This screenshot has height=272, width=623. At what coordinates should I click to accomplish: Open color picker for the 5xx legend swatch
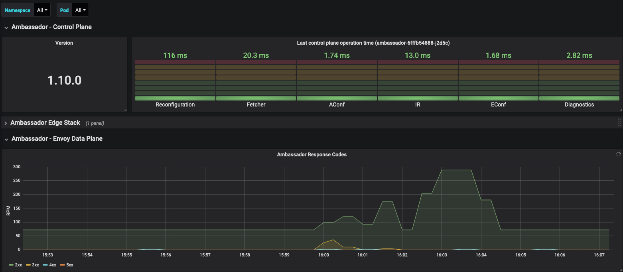point(62,265)
